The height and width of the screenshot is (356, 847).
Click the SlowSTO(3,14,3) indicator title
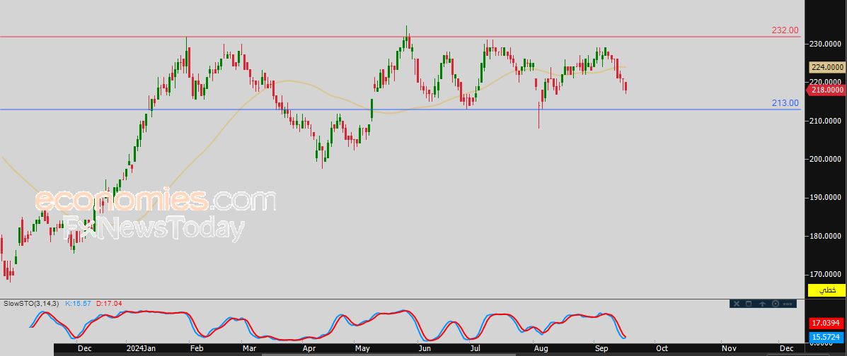coord(31,304)
